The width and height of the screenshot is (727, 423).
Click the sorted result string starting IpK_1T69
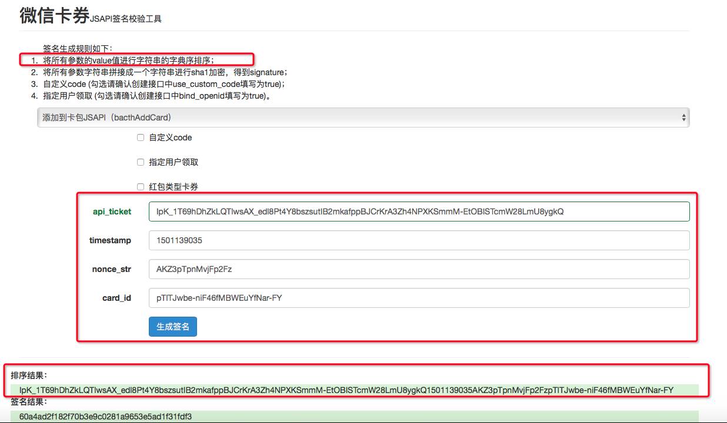(x=346, y=390)
